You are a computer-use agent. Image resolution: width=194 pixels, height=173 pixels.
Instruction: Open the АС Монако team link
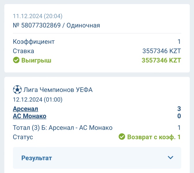pyautogui.click(x=30, y=116)
